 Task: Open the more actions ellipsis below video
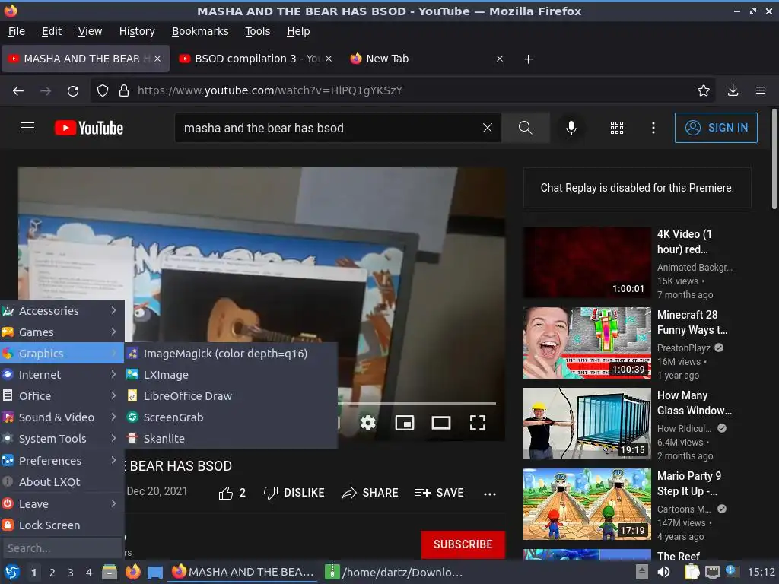490,494
